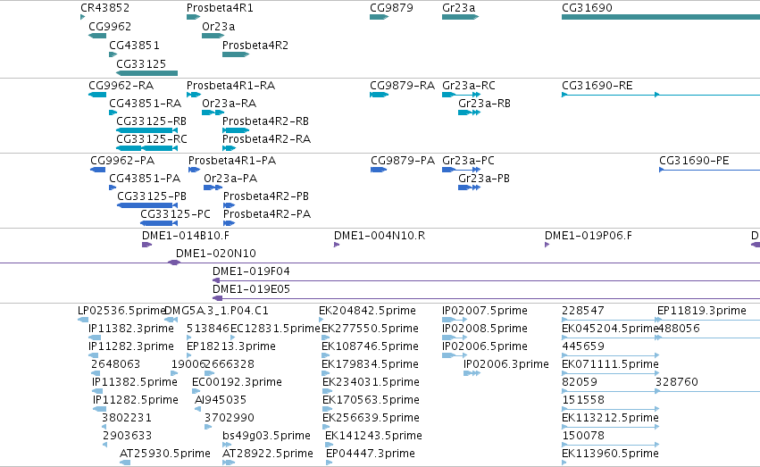The width and height of the screenshot is (760, 467).
Task: Select EST EK204842.5prime
Action: pyautogui.click(x=321, y=320)
